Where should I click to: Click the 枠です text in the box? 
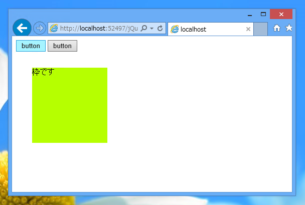(x=43, y=72)
